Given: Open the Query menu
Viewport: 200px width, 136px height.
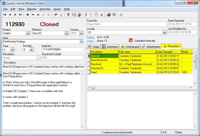Looking at the screenshot, I should pos(57,9).
